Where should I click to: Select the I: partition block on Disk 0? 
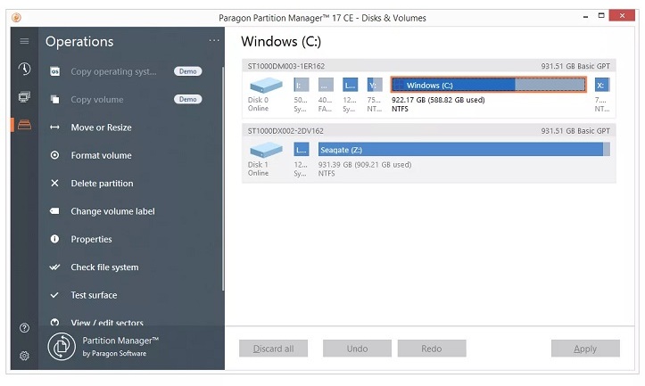(302, 85)
